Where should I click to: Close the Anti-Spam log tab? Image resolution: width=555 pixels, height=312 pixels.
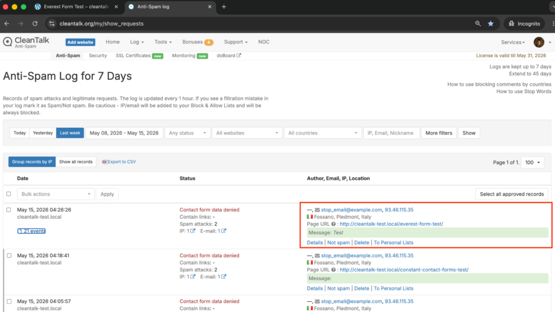(210, 6)
